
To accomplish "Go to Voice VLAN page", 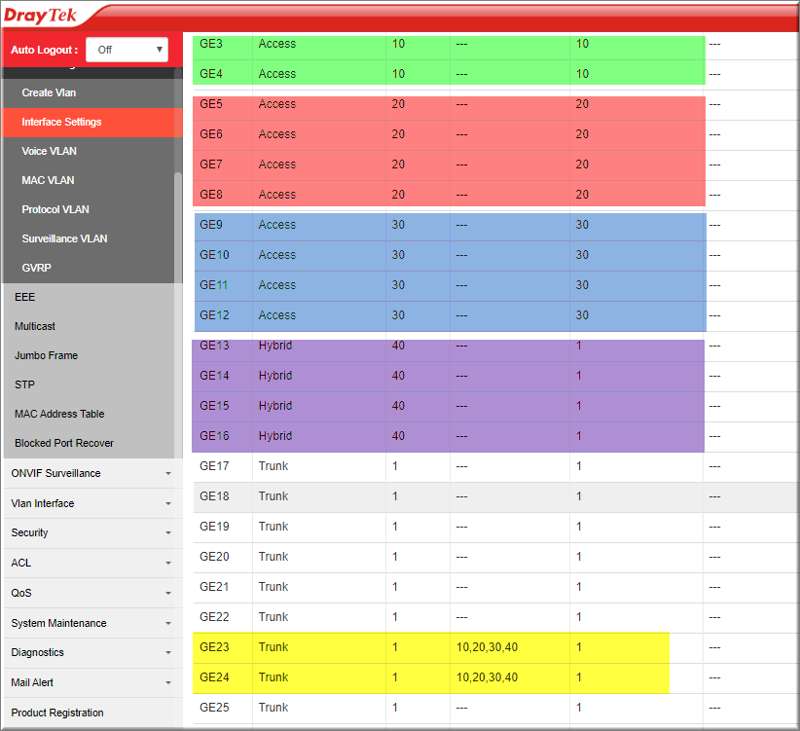I will [x=91, y=151].
